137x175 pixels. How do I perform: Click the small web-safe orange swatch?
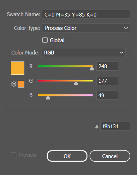pyautogui.click(x=21, y=84)
